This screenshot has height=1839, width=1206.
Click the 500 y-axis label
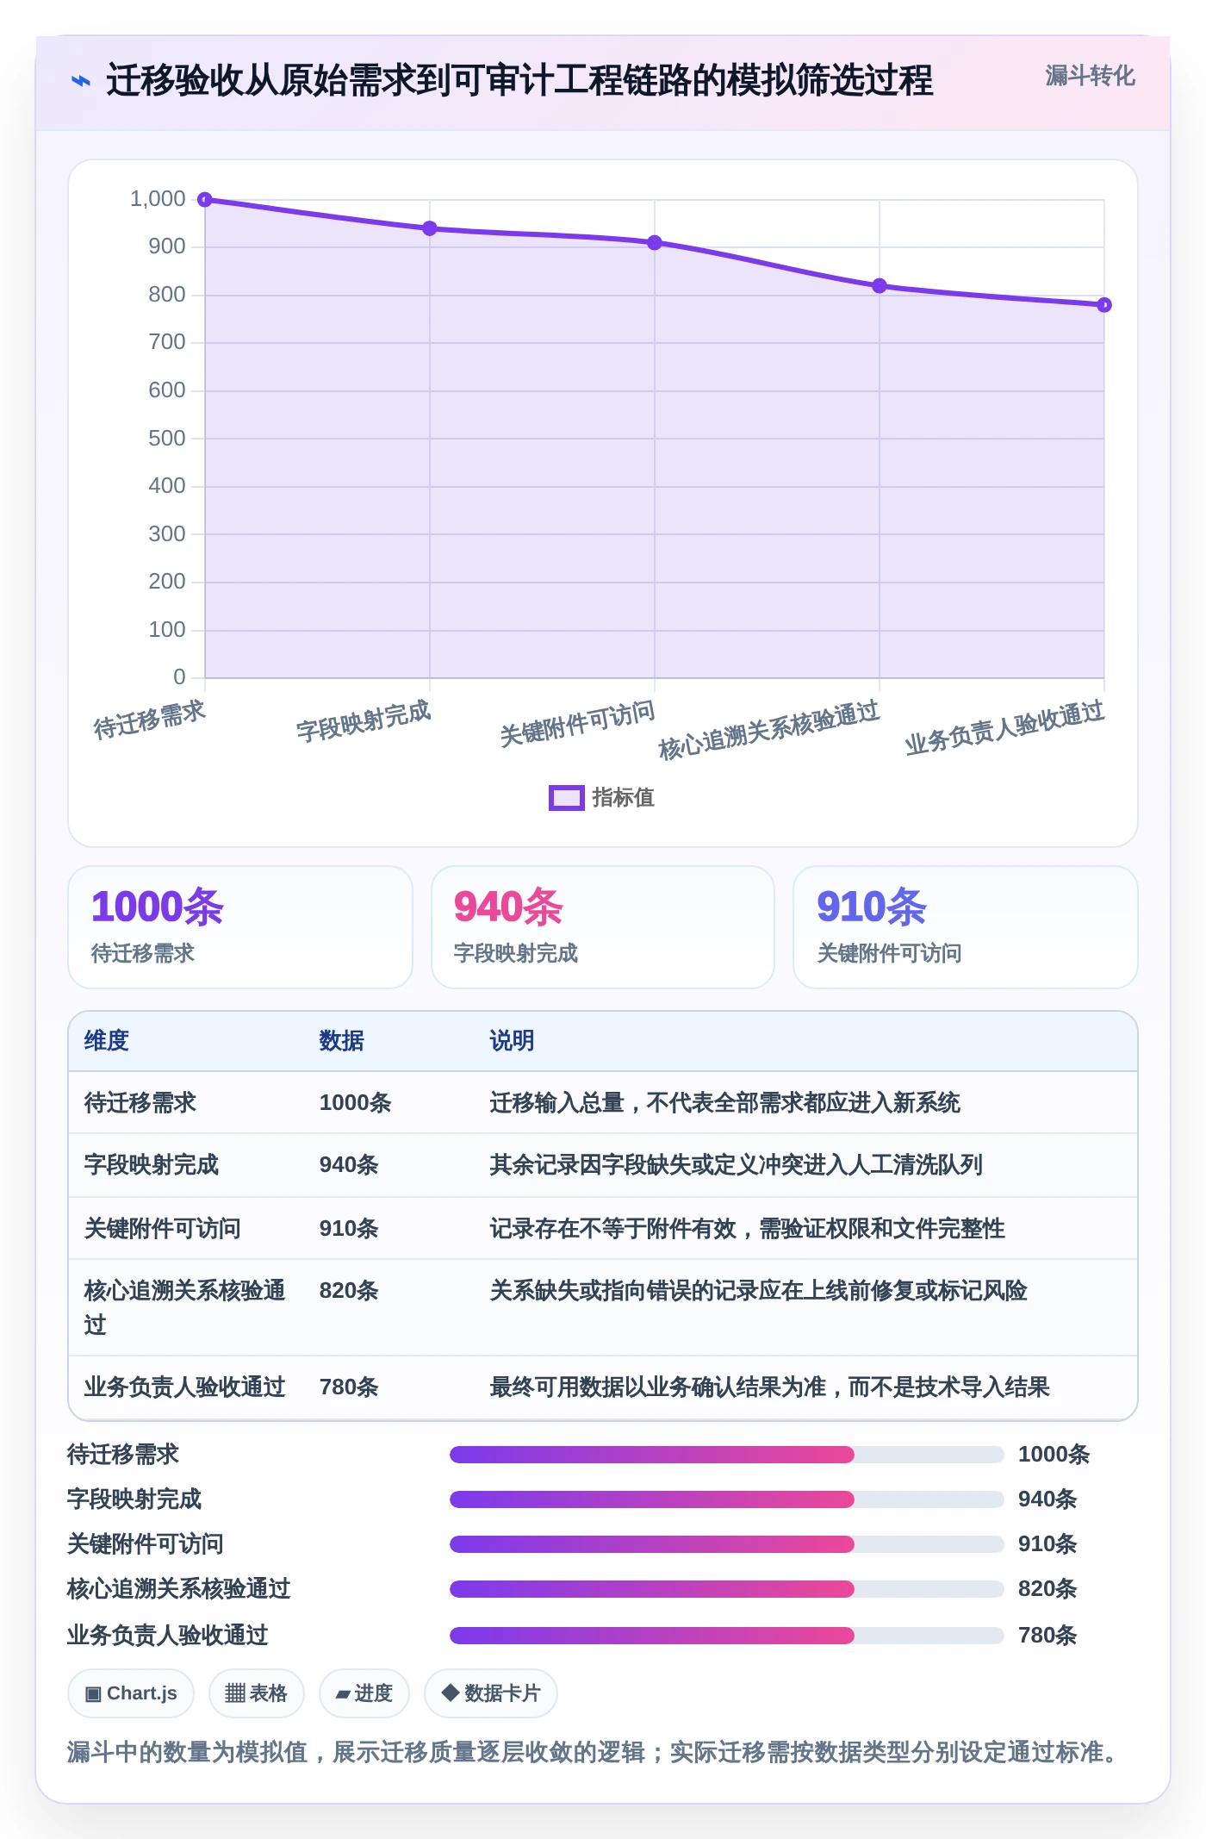[167, 439]
